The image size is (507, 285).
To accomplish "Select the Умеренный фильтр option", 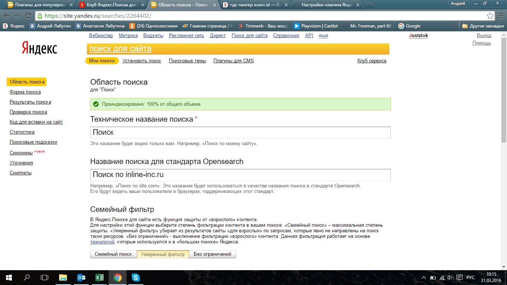I will pos(163,254).
